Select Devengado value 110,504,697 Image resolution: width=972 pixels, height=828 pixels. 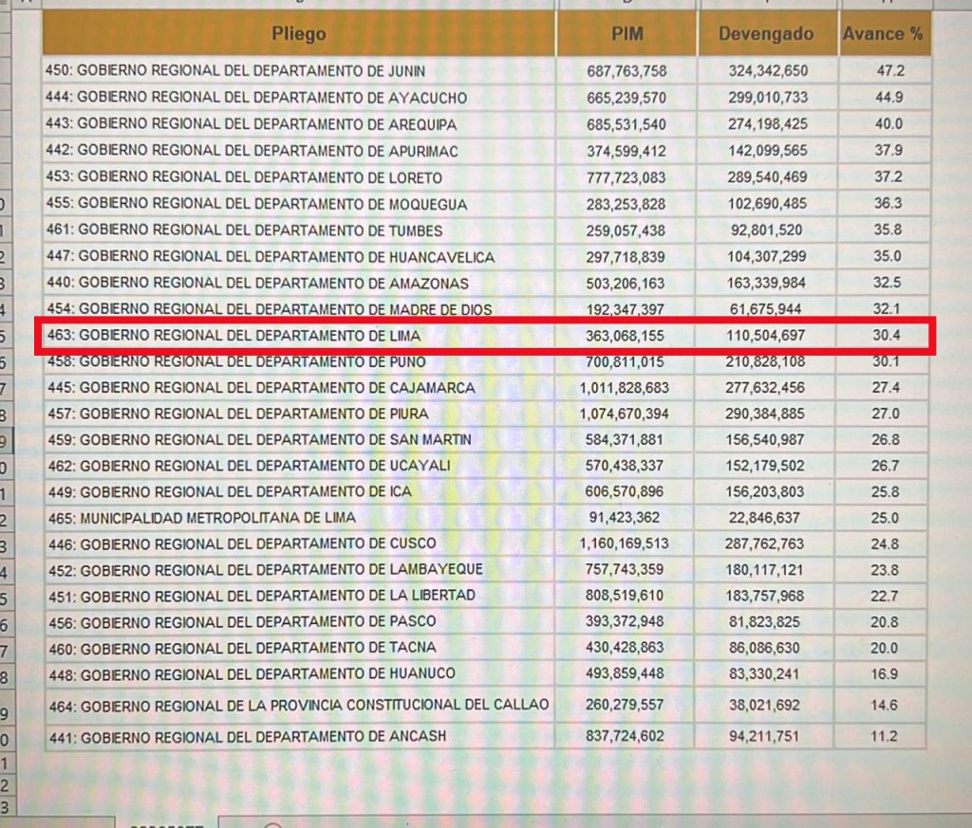(x=768, y=336)
